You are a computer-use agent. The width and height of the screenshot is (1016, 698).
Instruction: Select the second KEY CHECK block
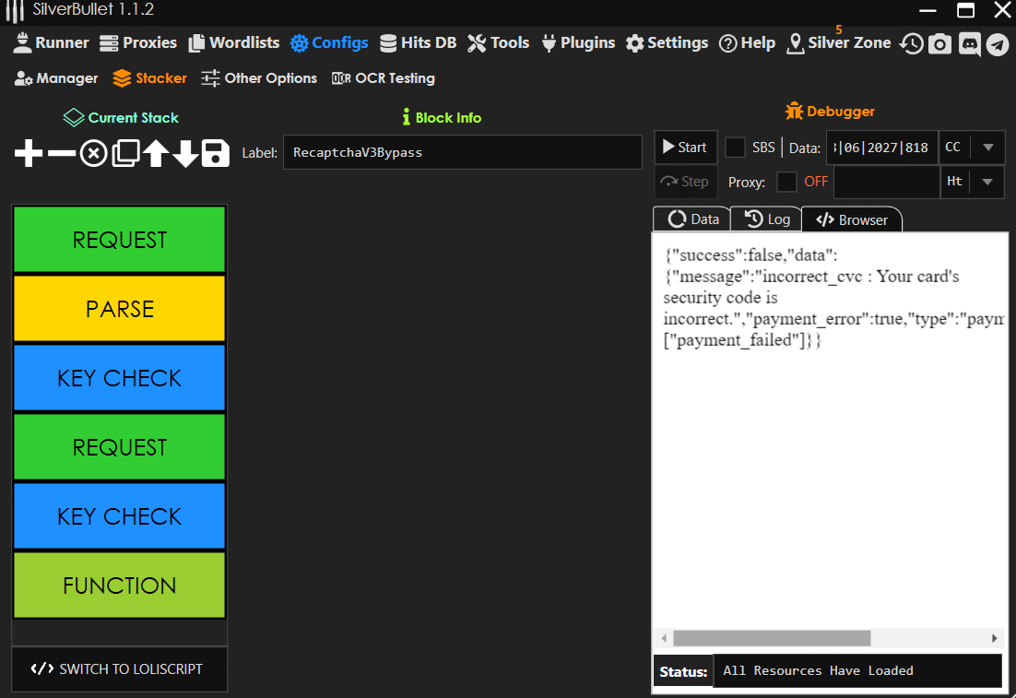pos(119,516)
